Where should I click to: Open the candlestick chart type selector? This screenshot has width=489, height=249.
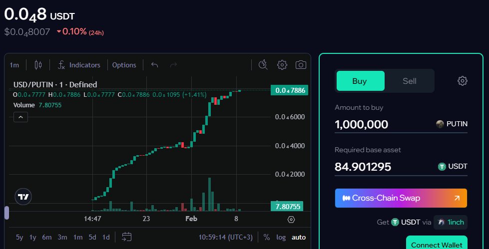(x=38, y=65)
